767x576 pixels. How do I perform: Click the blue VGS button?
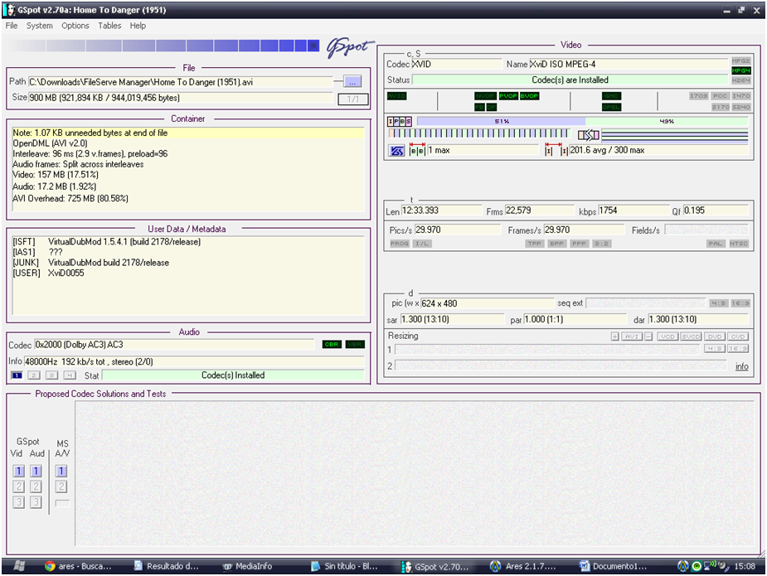pos(396,151)
